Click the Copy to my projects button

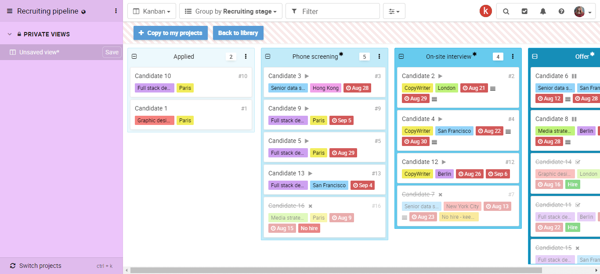(x=170, y=33)
